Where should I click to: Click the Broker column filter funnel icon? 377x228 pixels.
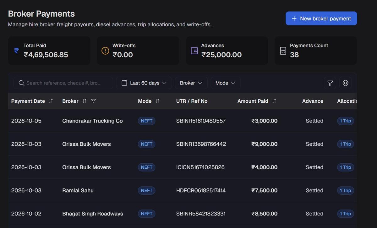[x=93, y=101]
